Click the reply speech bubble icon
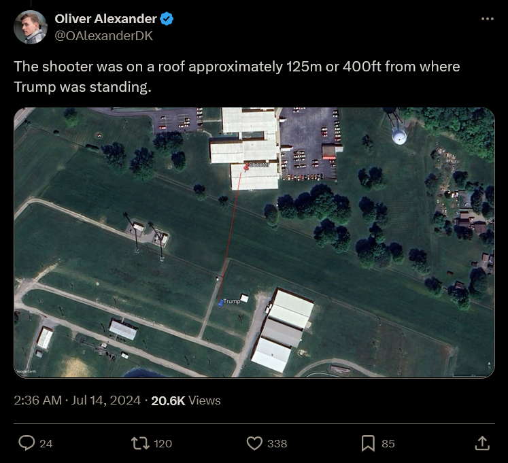Screen dimensions: 508x463 pyautogui.click(x=27, y=443)
